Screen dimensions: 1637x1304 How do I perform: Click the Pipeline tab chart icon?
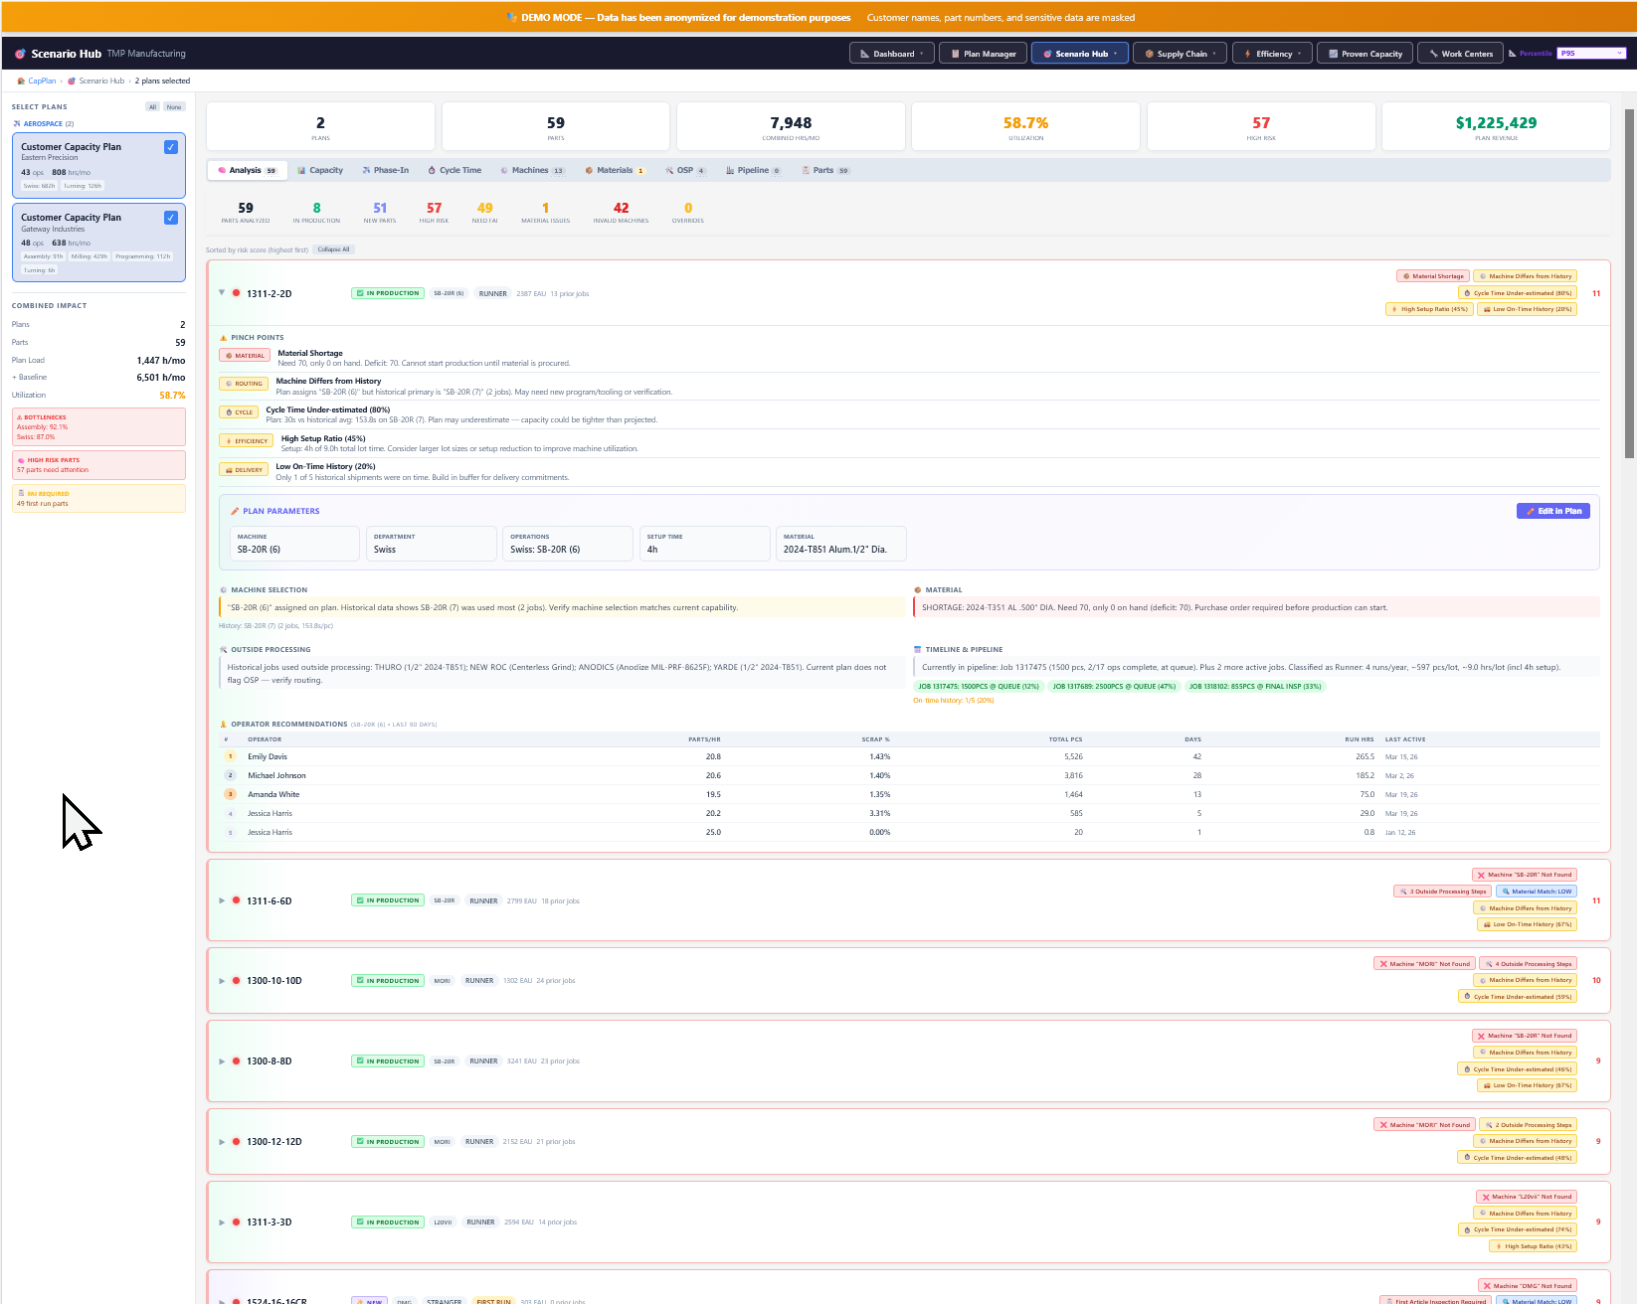(730, 171)
